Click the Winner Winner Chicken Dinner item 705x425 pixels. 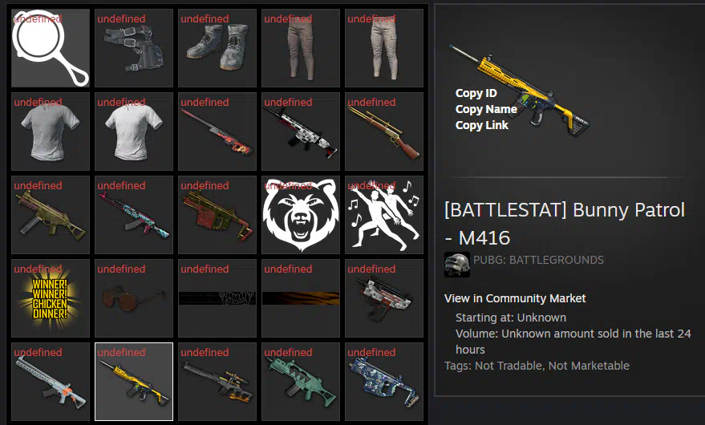click(51, 298)
